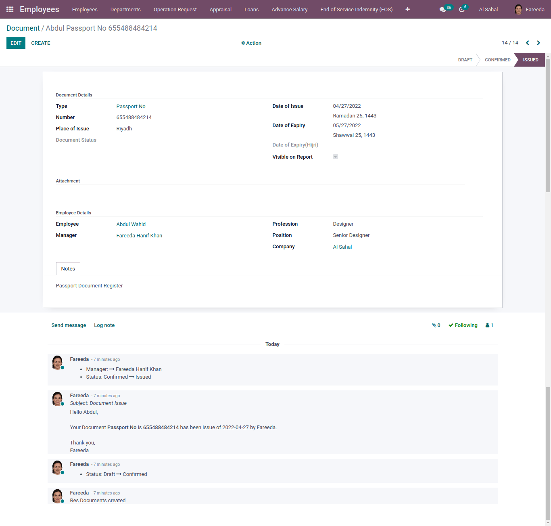Open the activities clock icon
This screenshot has height=526, width=551.
[462, 10]
